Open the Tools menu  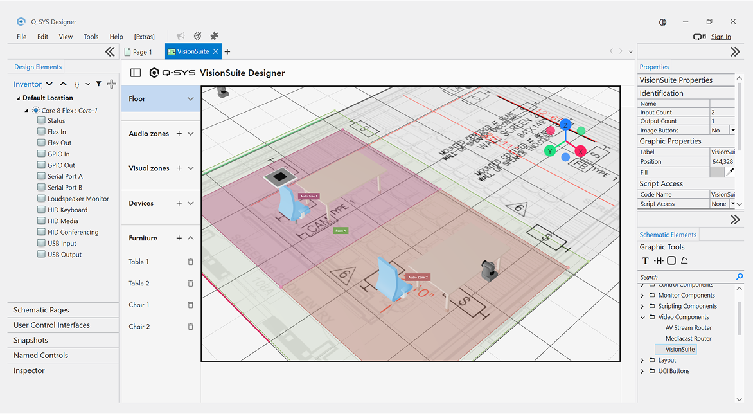[x=91, y=37]
